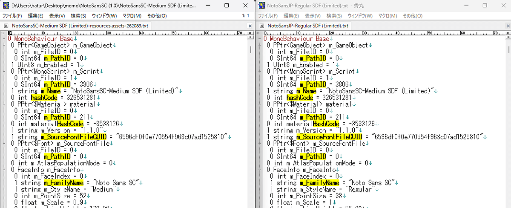This screenshot has height=208, width=511.
Task: Open 検索(S) menu in NotoSansJP window
Action: (334, 16)
